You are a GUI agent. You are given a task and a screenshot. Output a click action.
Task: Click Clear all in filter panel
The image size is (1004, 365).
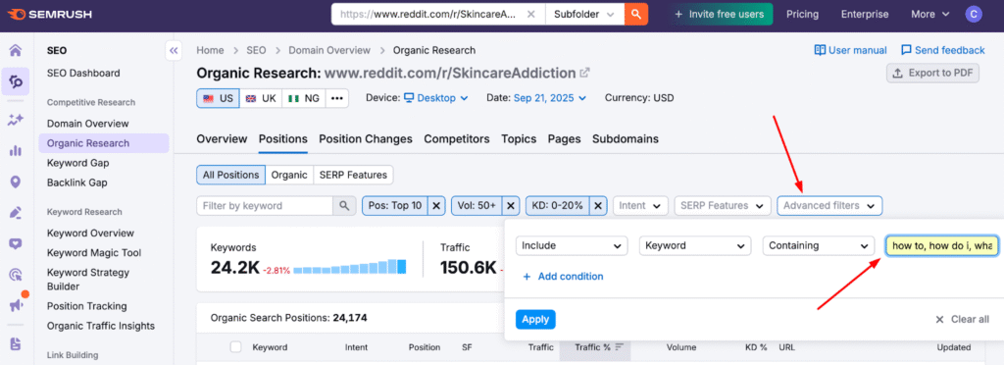pyautogui.click(x=962, y=319)
